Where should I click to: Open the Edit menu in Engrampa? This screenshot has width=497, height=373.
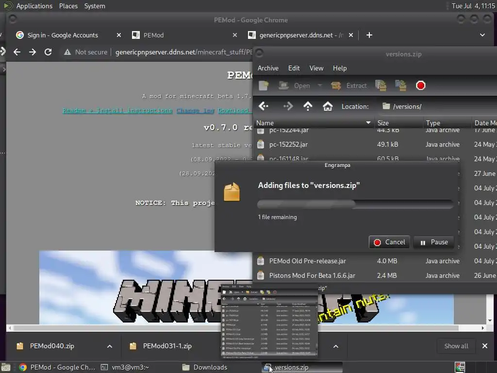tap(294, 68)
